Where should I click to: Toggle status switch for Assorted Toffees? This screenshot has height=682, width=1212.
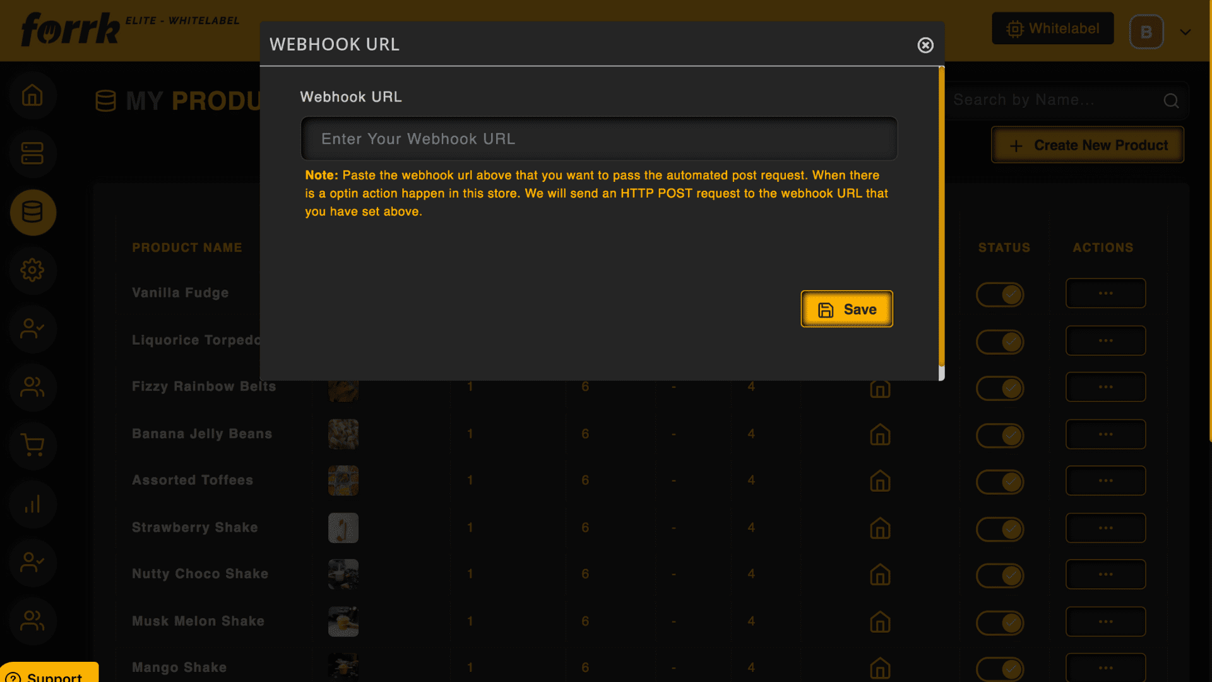[1000, 482]
